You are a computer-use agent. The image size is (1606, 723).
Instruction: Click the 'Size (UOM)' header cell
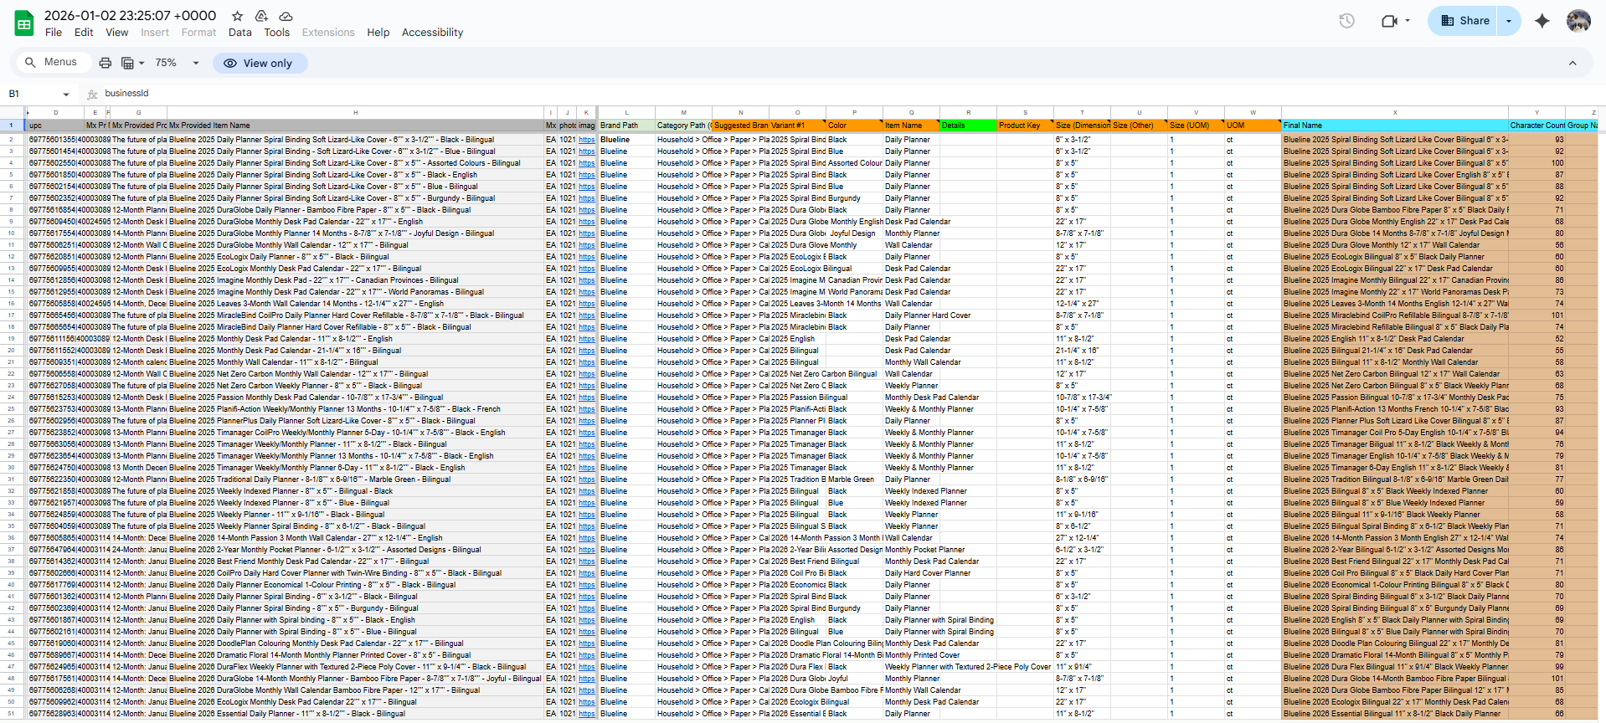(x=1196, y=126)
